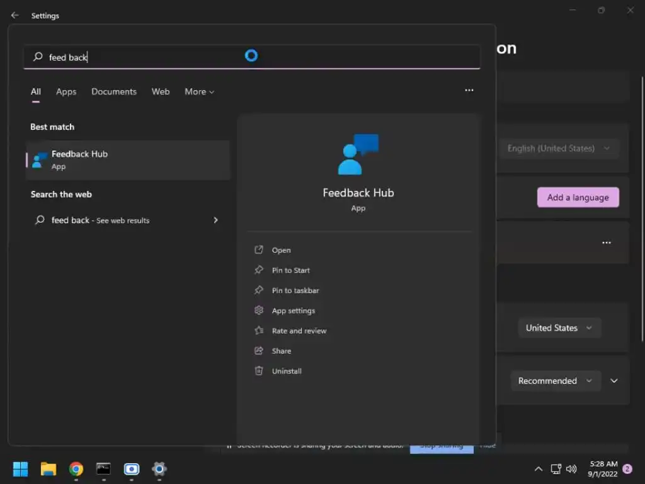Image resolution: width=645 pixels, height=484 pixels.
Task: Expand the More search filter dropdown
Action: pyautogui.click(x=199, y=92)
